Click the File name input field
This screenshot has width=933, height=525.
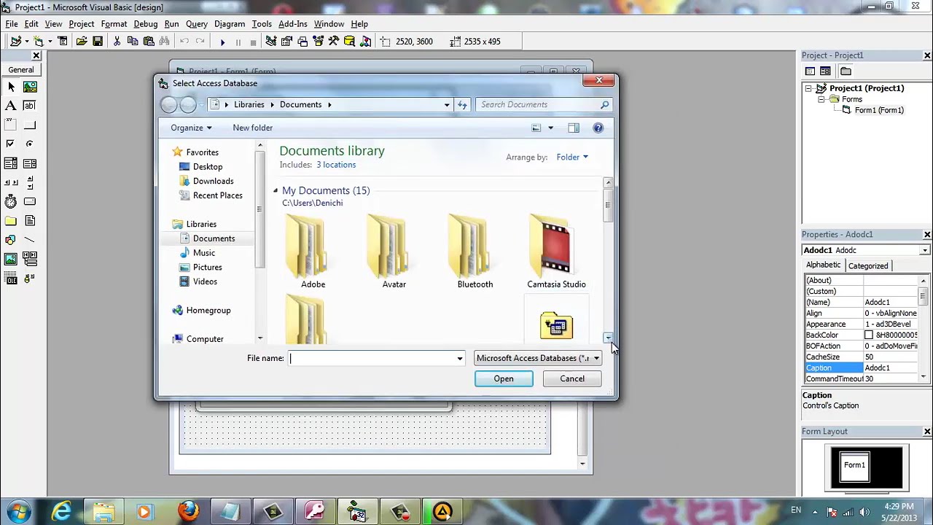coord(372,358)
